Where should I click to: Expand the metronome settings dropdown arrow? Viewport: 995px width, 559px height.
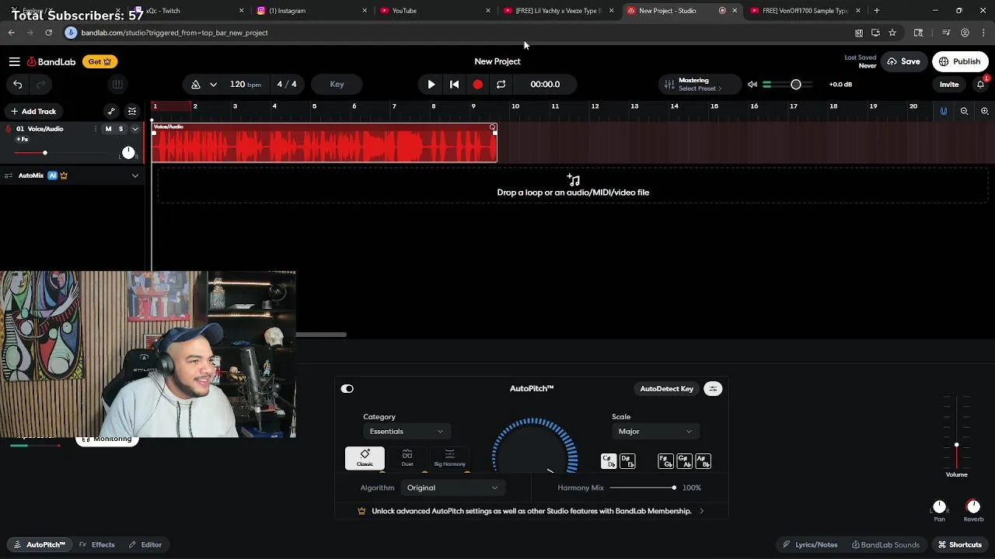213,85
